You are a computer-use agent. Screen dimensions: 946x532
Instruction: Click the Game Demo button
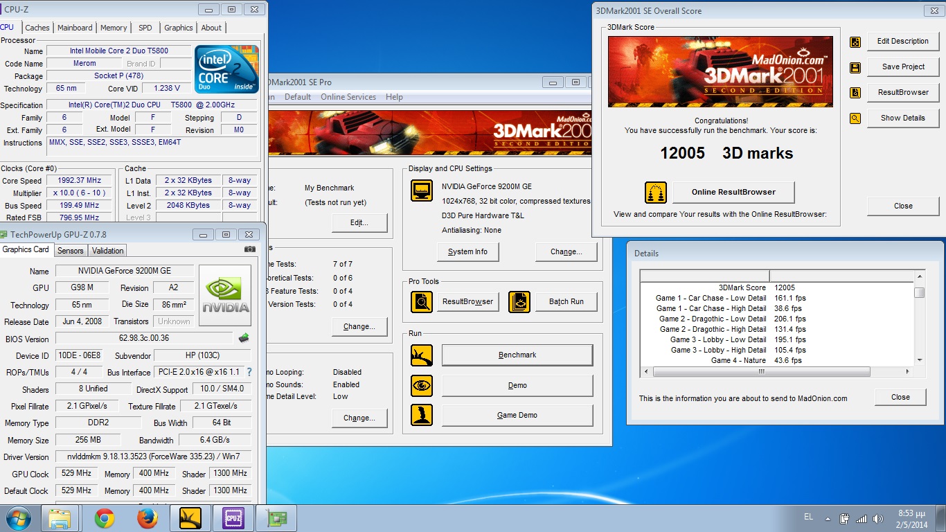coord(517,415)
